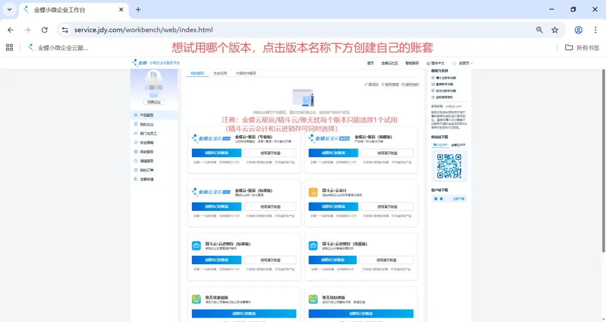Select the 金蝶云APP download tab
Image resolution: width=606 pixels, height=322 pixels.
[x=458, y=145]
